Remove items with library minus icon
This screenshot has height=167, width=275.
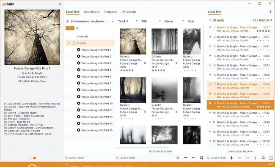pos(186,158)
